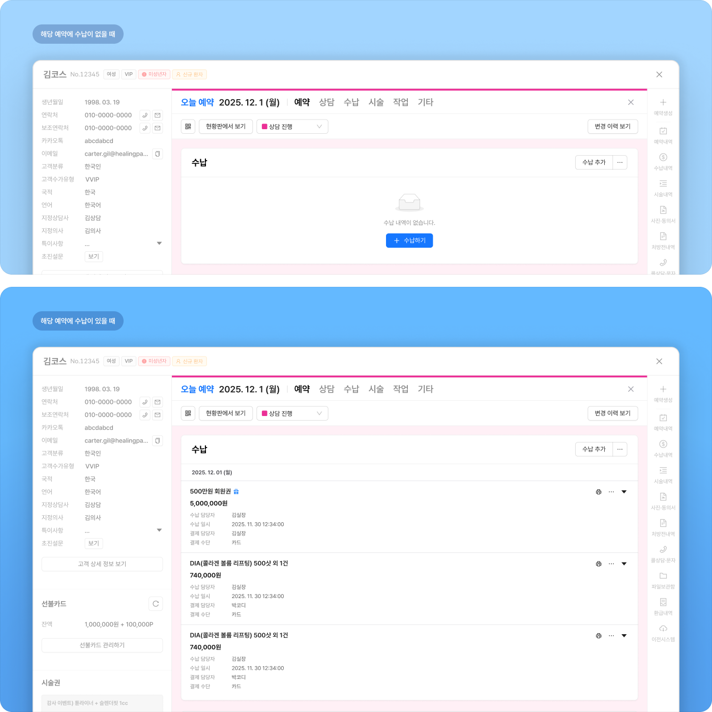The width and height of the screenshot is (712, 712).
Task: Click the 연락처 phone icon in lower panel
Action: click(145, 402)
